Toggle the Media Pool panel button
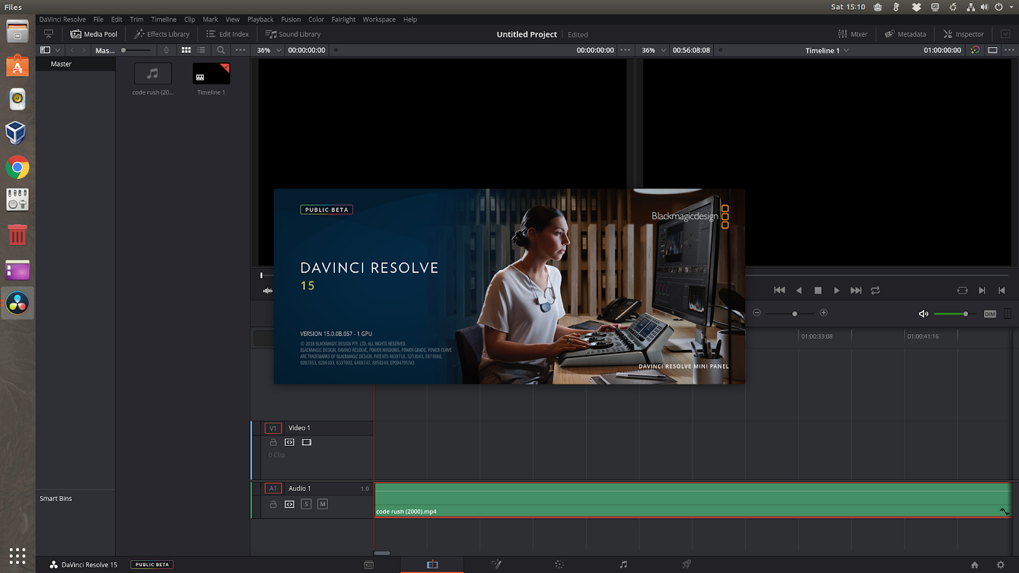The image size is (1019, 573). pyautogui.click(x=94, y=34)
